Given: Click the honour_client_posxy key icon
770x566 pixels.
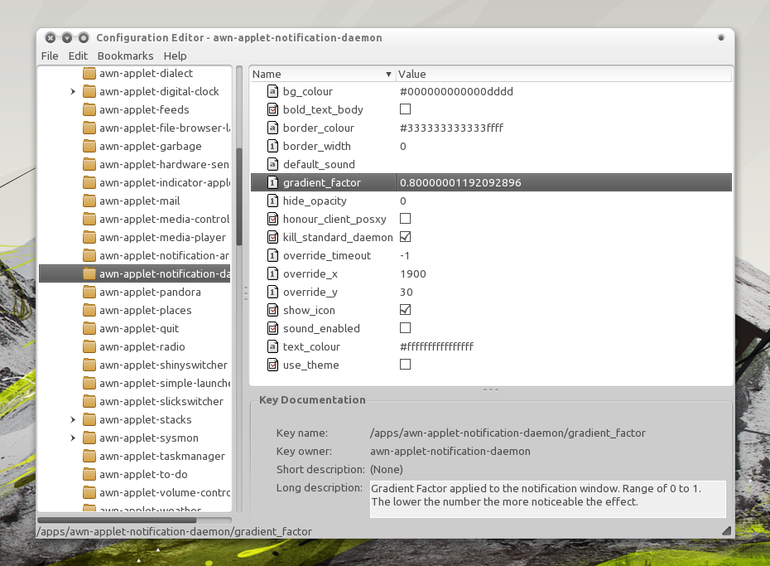Looking at the screenshot, I should point(272,219).
